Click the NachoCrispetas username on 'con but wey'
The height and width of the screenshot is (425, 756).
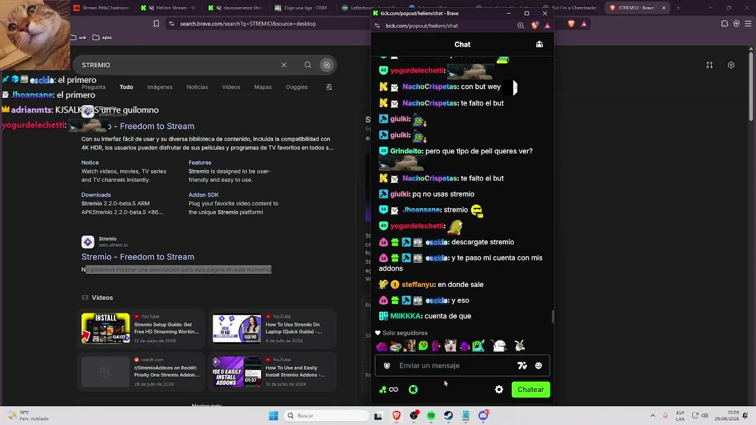coord(431,87)
